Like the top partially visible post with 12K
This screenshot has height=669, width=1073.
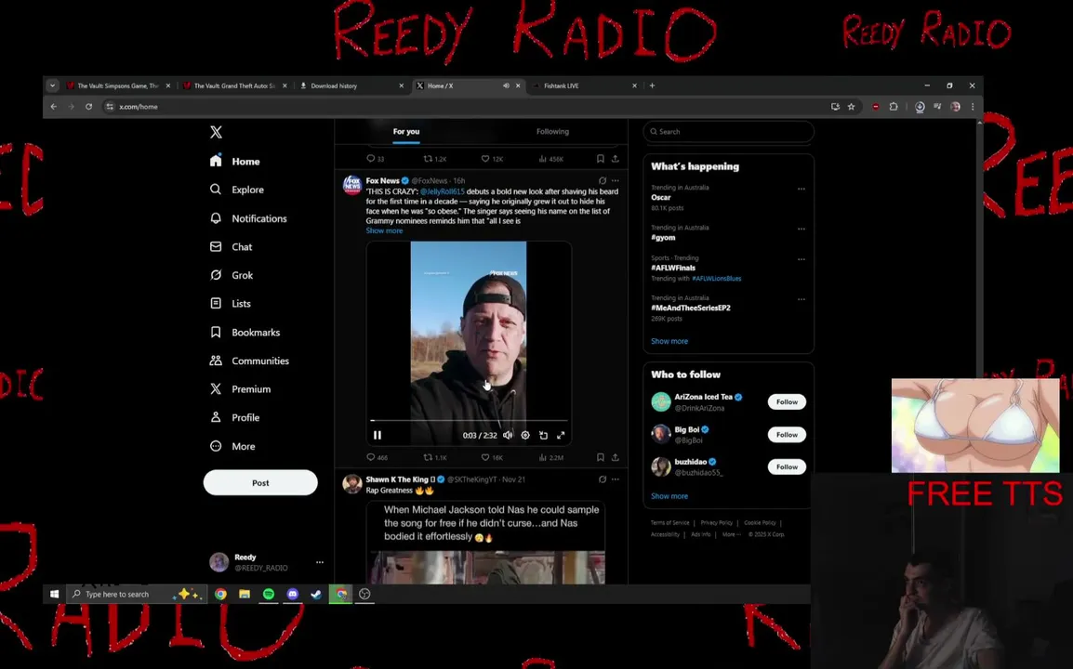click(491, 159)
